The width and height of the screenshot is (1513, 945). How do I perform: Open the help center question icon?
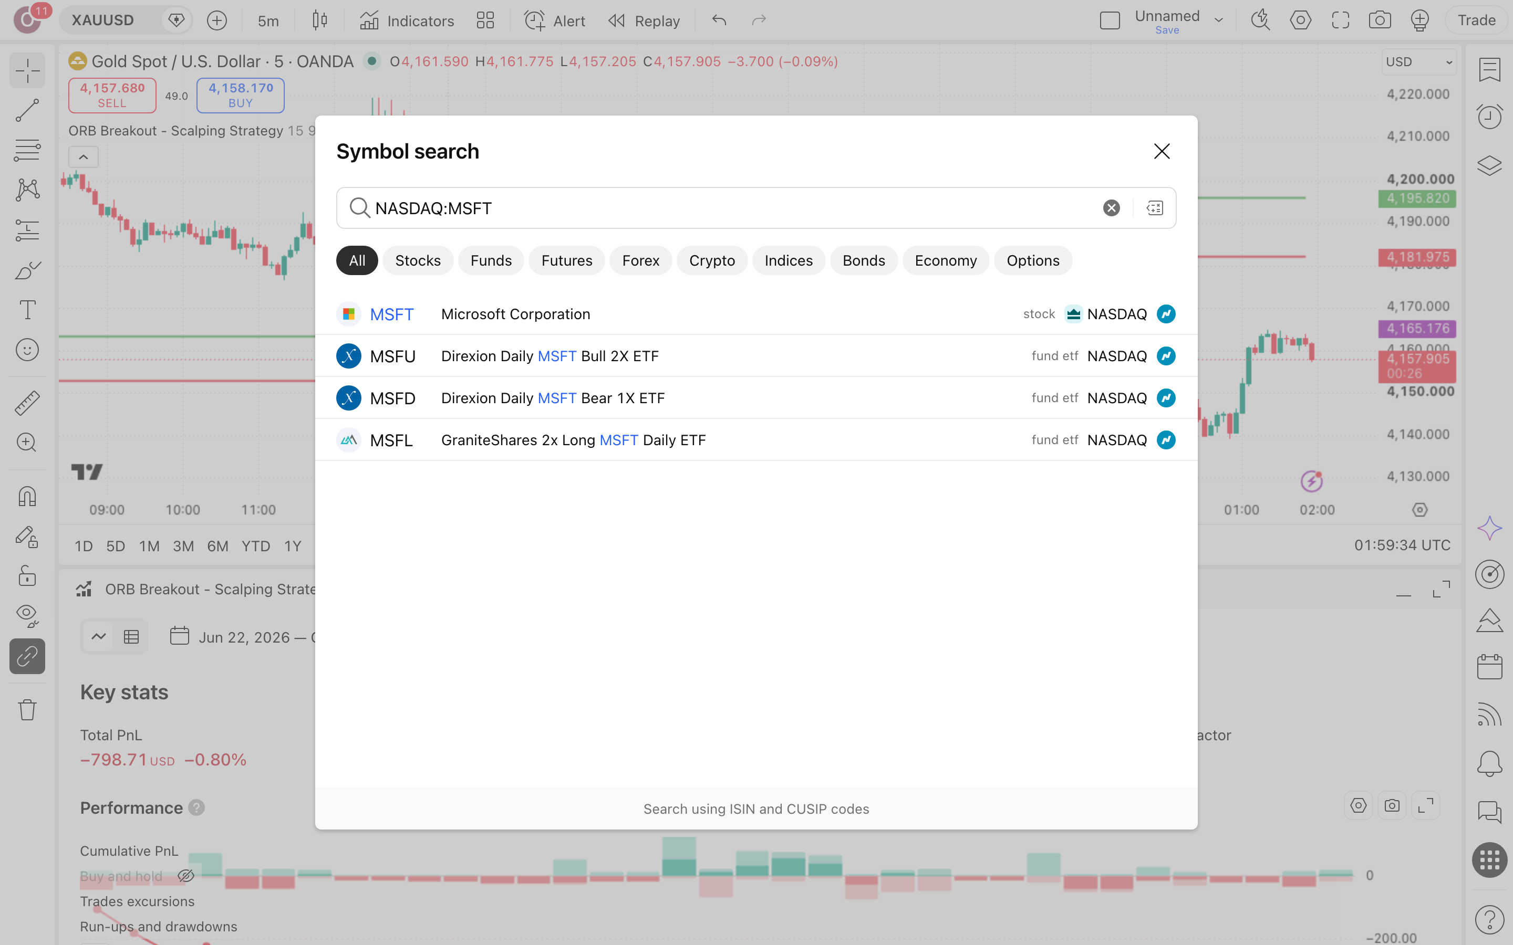[1489, 919]
